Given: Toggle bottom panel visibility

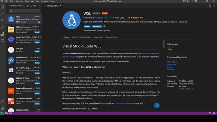Looking at the screenshot, I should click(x=188, y=1).
